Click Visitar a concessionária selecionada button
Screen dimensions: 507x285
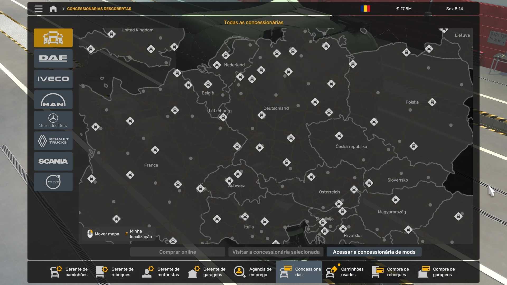(x=276, y=252)
